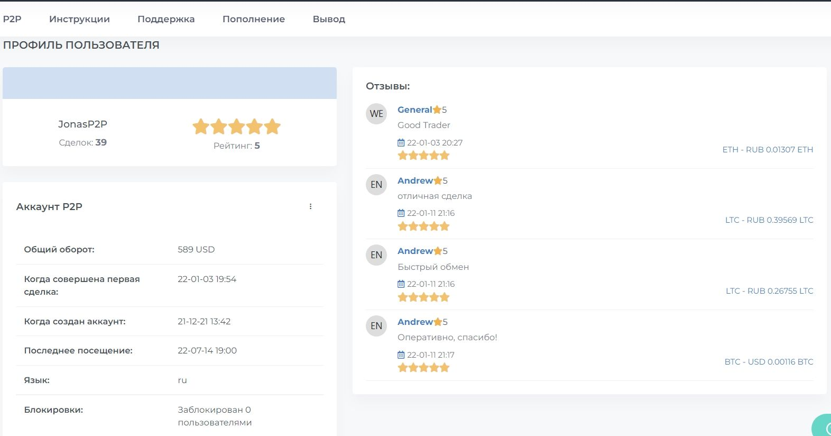Click the 'Быстрый обмен' review text
Image resolution: width=831 pixels, height=436 pixels.
pos(433,267)
